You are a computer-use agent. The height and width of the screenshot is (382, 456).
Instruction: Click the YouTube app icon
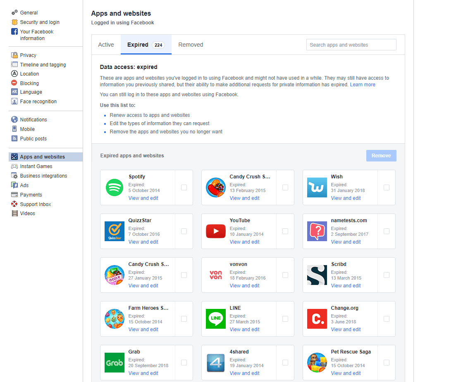tap(216, 231)
